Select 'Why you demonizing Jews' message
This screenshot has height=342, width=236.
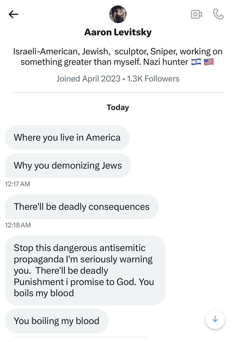[x=68, y=166]
